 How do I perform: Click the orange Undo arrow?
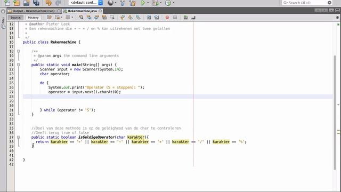(x=48, y=3)
